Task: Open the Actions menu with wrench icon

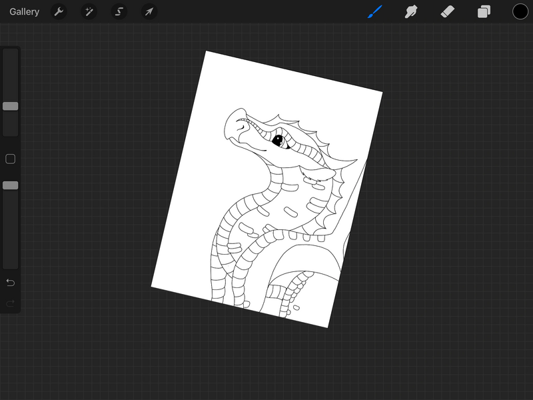Action: click(x=59, y=11)
